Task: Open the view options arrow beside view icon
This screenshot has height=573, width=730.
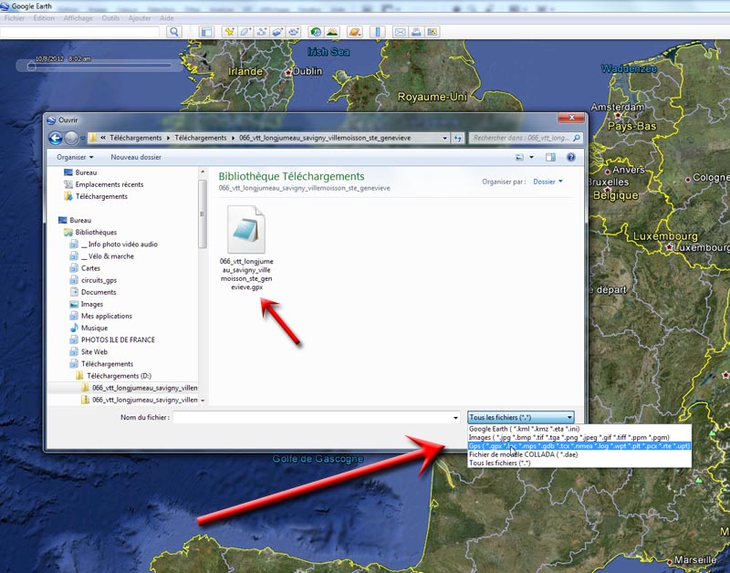Action: click(531, 157)
